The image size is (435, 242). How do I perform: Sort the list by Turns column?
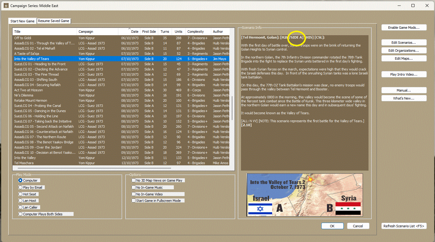click(165, 32)
